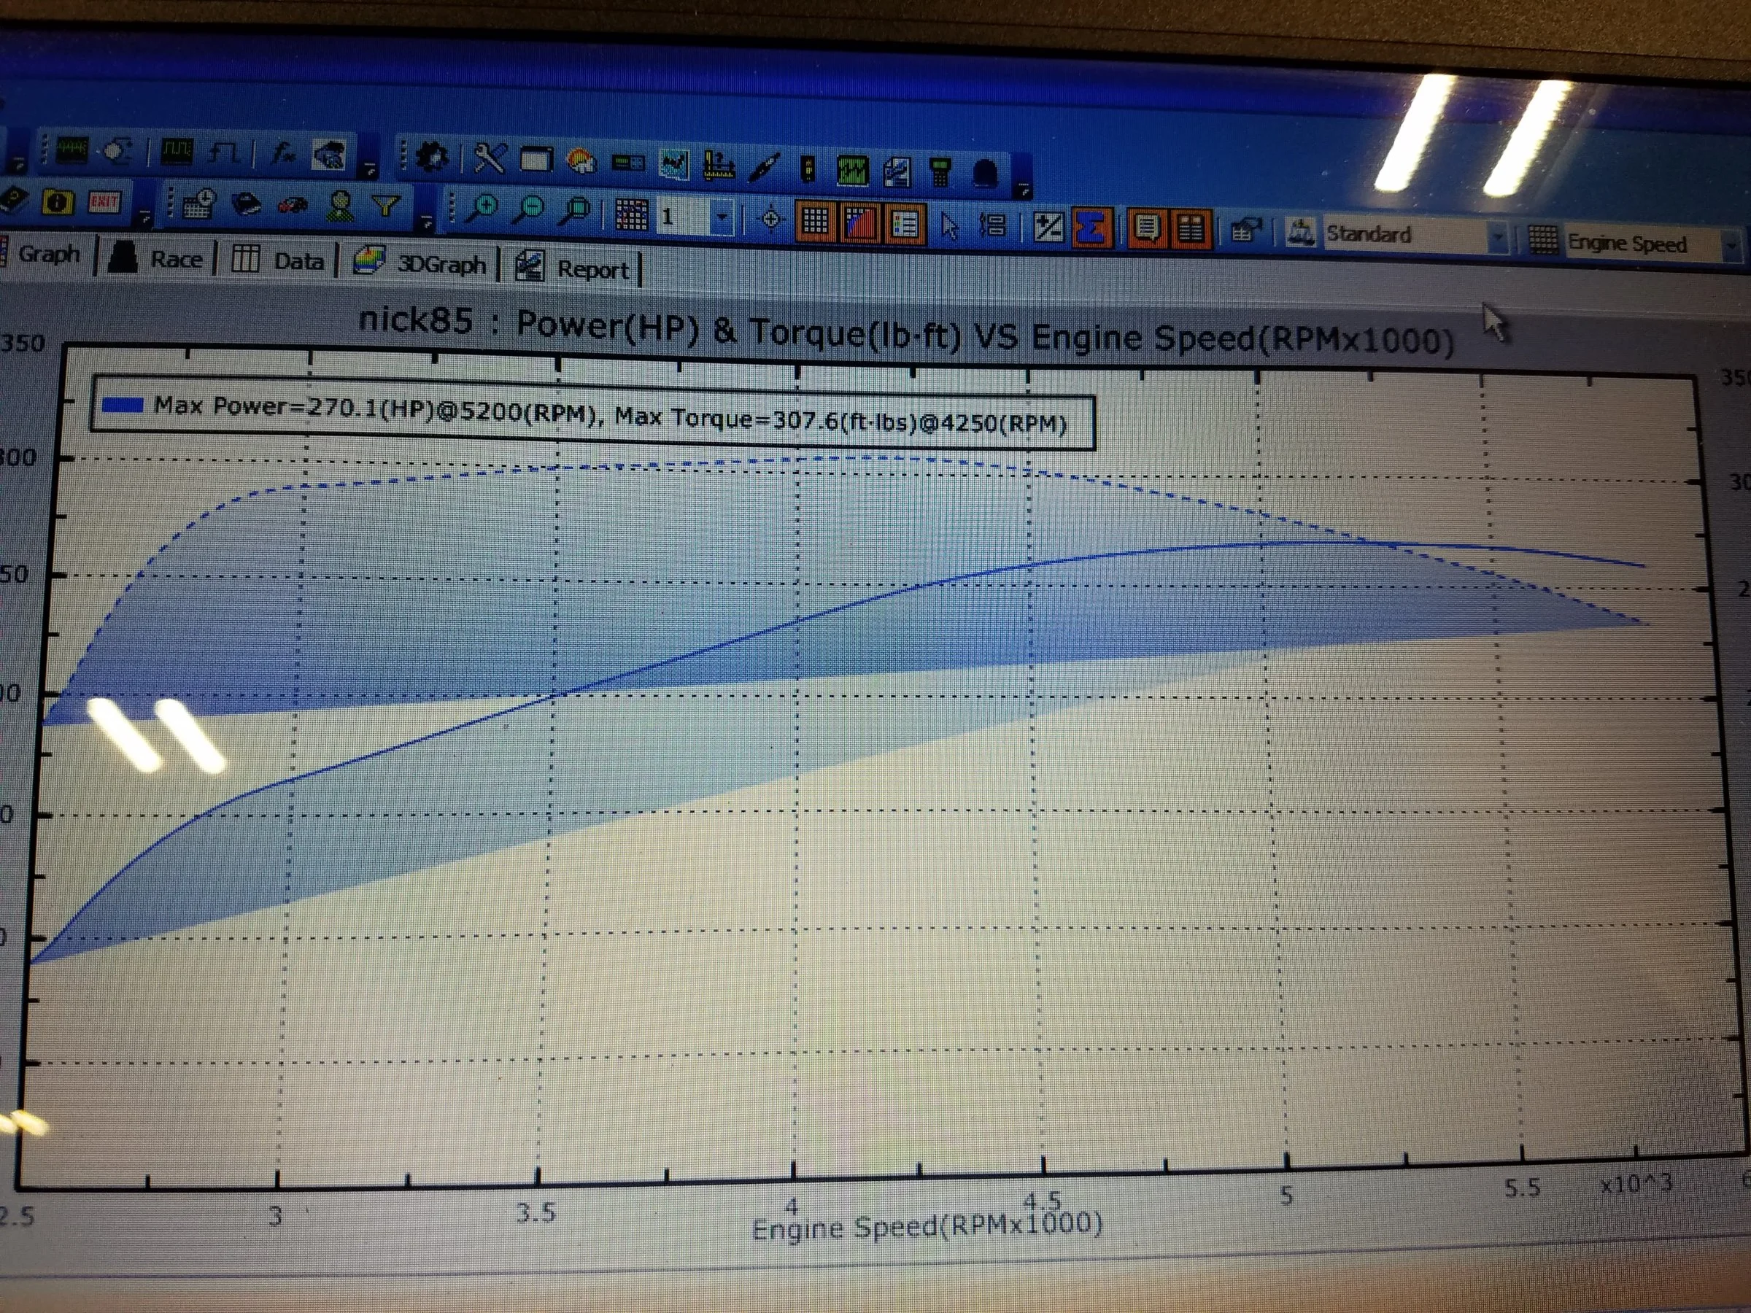Toggle the plus/minus difference button
The height and width of the screenshot is (1313, 1751).
(x=1049, y=228)
